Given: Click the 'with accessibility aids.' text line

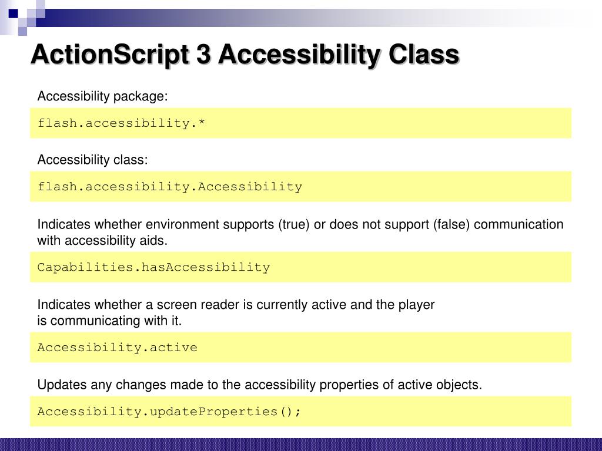Looking at the screenshot, I should coord(102,240).
